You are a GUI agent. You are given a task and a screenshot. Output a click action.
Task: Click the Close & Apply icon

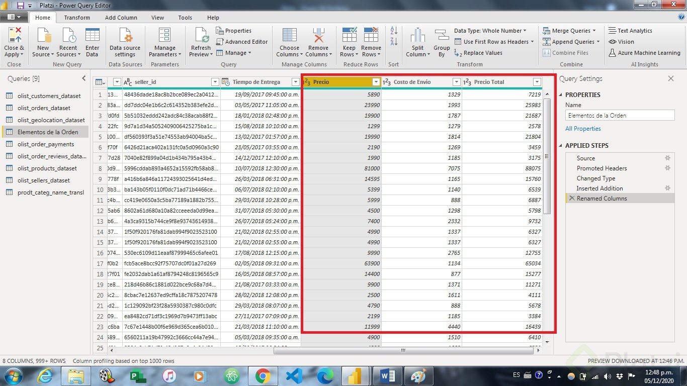point(14,36)
